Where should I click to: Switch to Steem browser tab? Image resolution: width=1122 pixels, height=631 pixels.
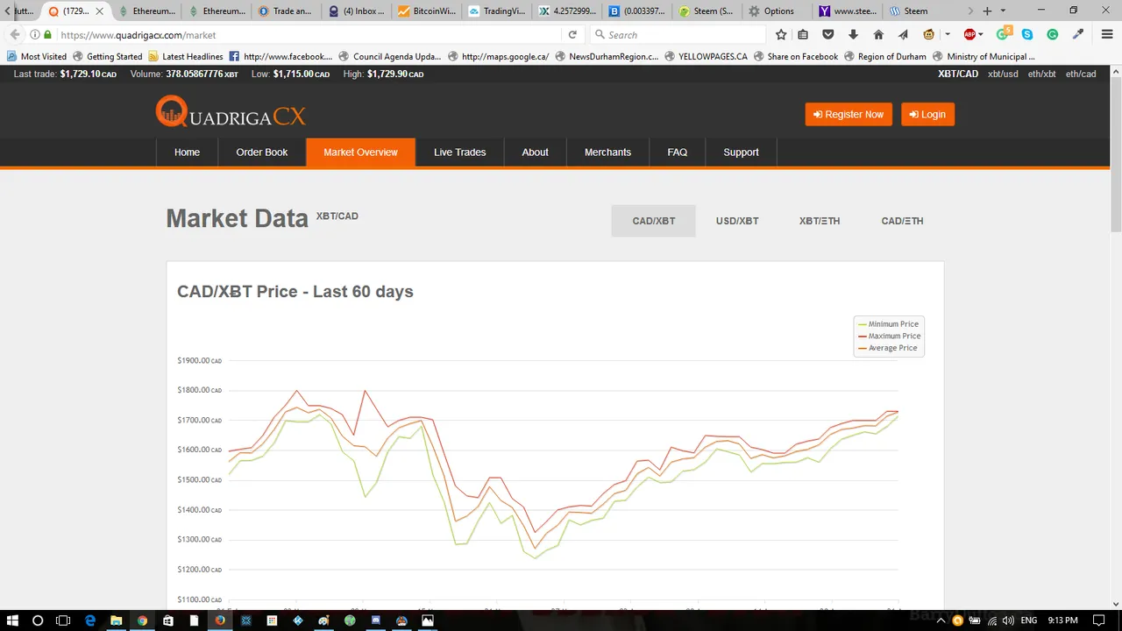tap(916, 11)
